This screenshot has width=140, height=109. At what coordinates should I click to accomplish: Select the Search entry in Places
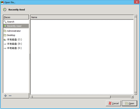pyautogui.click(x=16, y=22)
